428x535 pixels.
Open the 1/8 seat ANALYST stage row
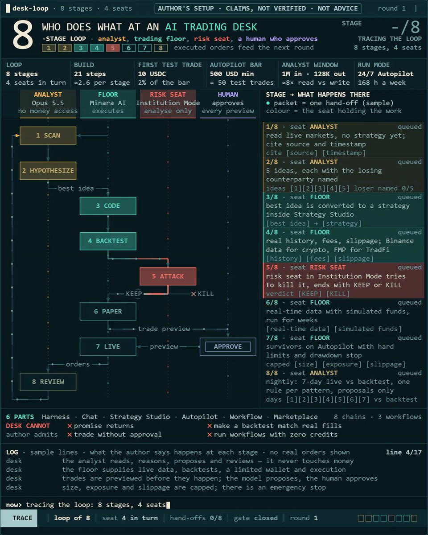[343, 140]
